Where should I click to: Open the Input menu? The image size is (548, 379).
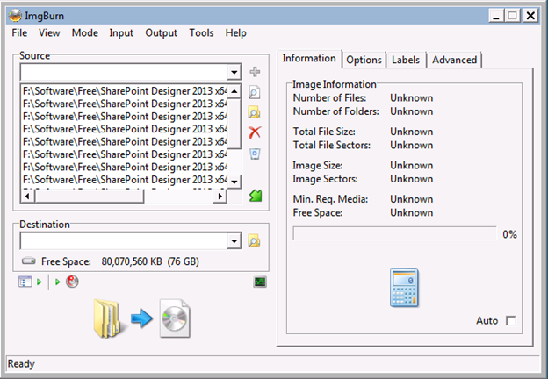(121, 32)
